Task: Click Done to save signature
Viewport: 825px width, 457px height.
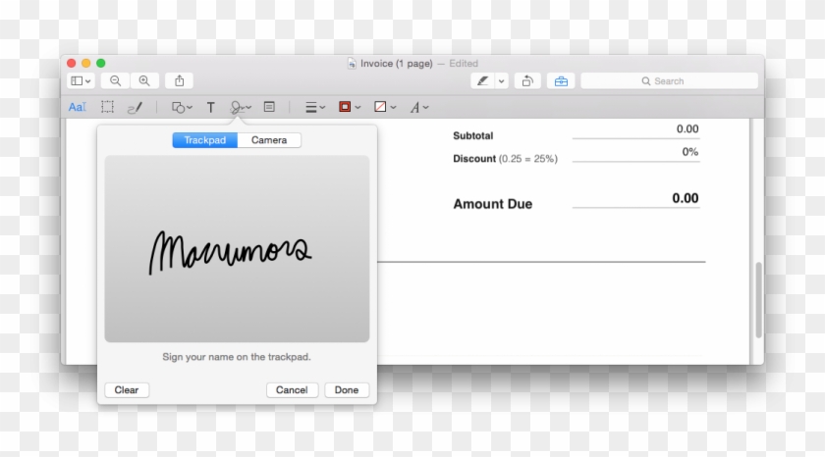Action: pyautogui.click(x=346, y=389)
